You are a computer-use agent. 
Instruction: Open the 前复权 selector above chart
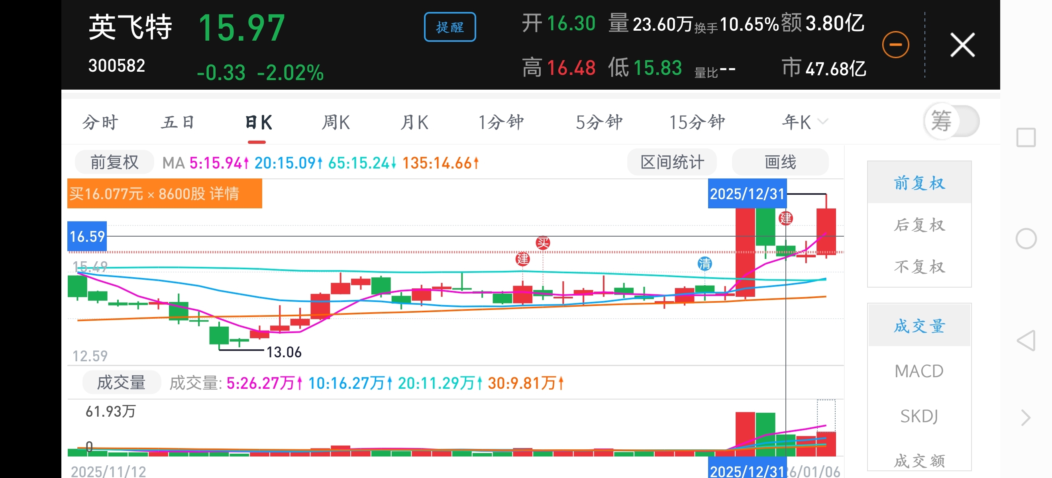[x=114, y=163]
